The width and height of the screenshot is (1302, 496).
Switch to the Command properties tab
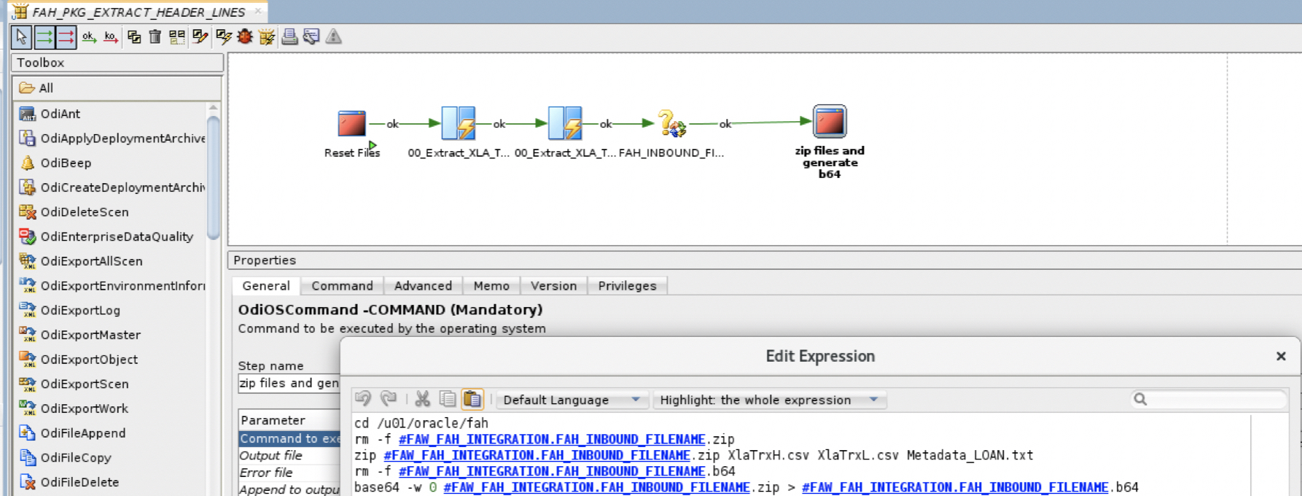(342, 286)
